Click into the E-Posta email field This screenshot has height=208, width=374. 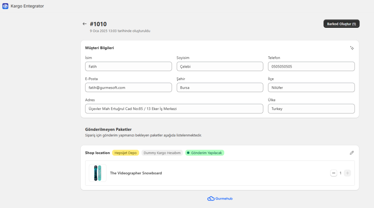coord(128,88)
